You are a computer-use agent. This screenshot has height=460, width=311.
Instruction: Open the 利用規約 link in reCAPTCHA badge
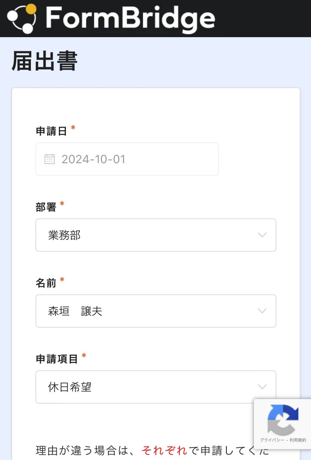tap(298, 440)
